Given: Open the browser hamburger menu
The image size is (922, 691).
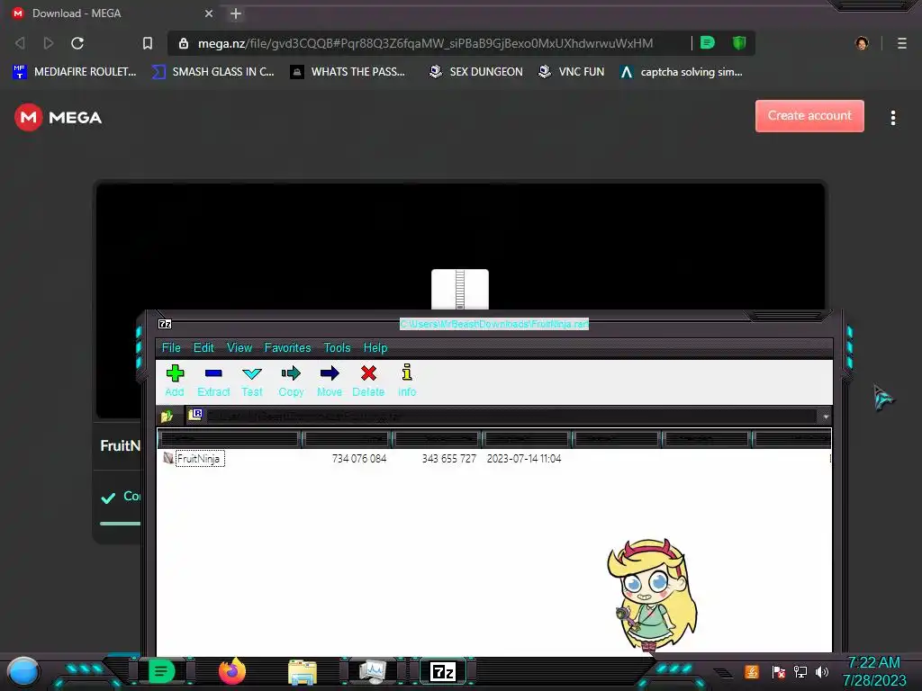Looking at the screenshot, I should click(901, 43).
